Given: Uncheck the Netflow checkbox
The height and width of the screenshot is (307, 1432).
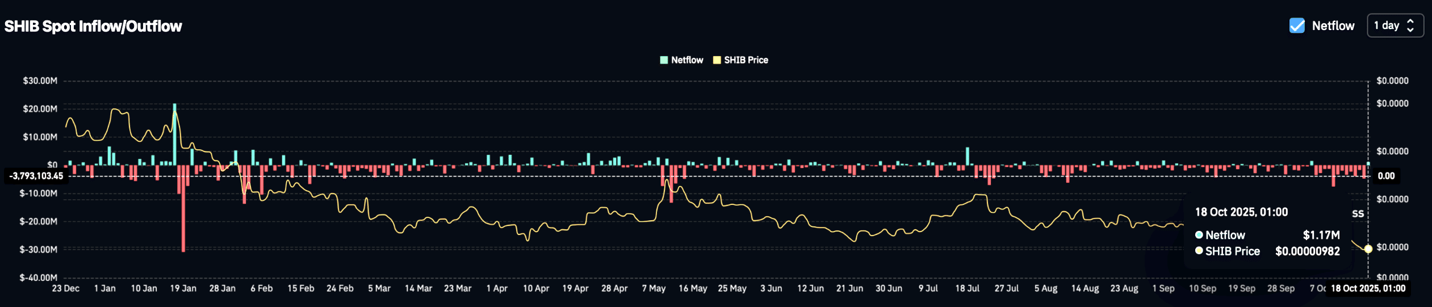Looking at the screenshot, I should 1297,26.
